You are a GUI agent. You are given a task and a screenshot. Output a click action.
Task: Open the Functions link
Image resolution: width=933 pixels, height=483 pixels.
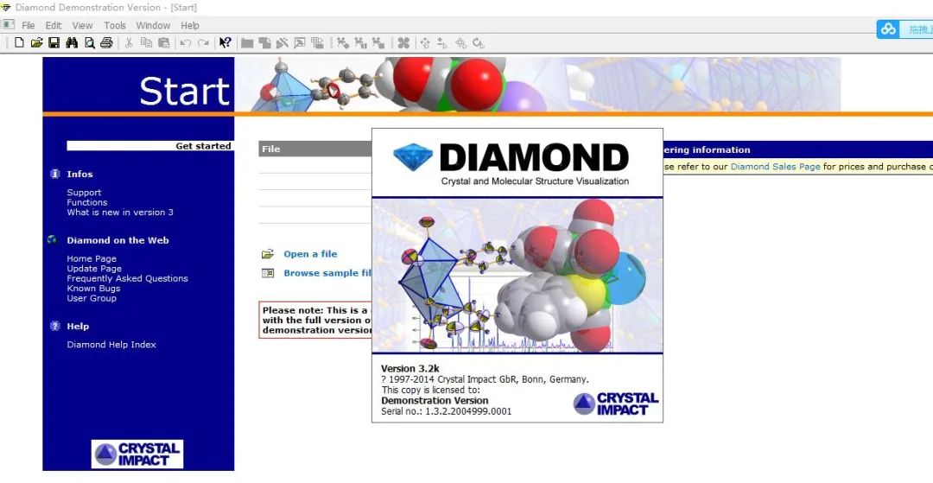[87, 202]
